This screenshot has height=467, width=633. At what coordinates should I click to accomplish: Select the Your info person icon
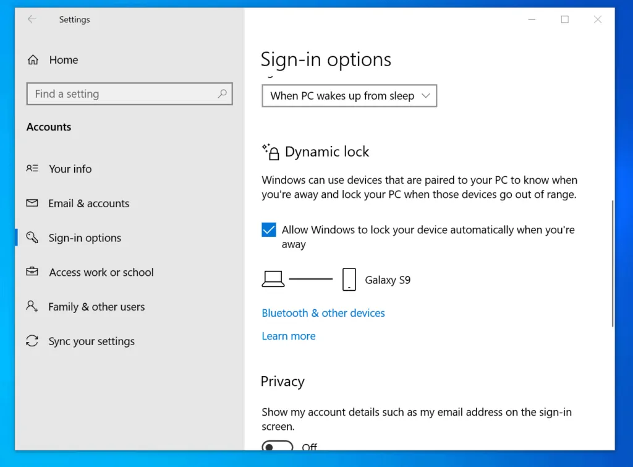(32, 168)
